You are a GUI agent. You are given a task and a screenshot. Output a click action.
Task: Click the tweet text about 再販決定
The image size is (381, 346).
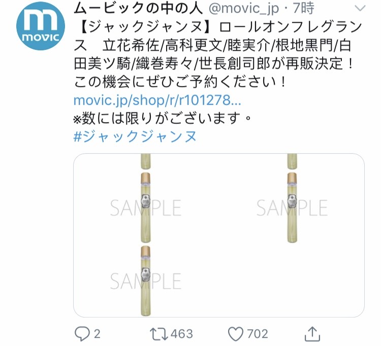point(218,55)
